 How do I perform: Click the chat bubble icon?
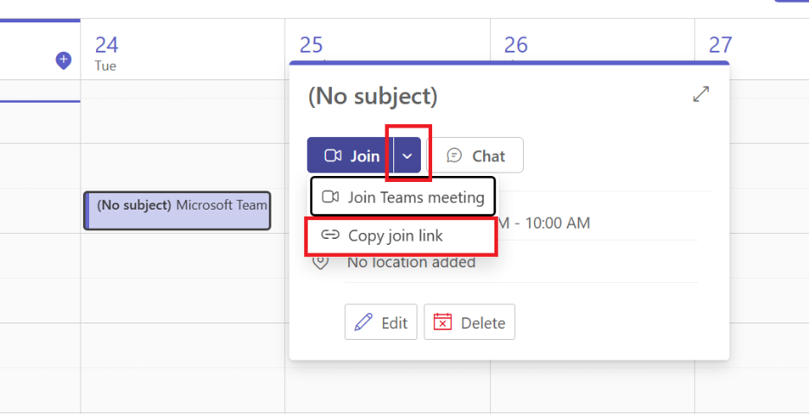[x=454, y=155]
